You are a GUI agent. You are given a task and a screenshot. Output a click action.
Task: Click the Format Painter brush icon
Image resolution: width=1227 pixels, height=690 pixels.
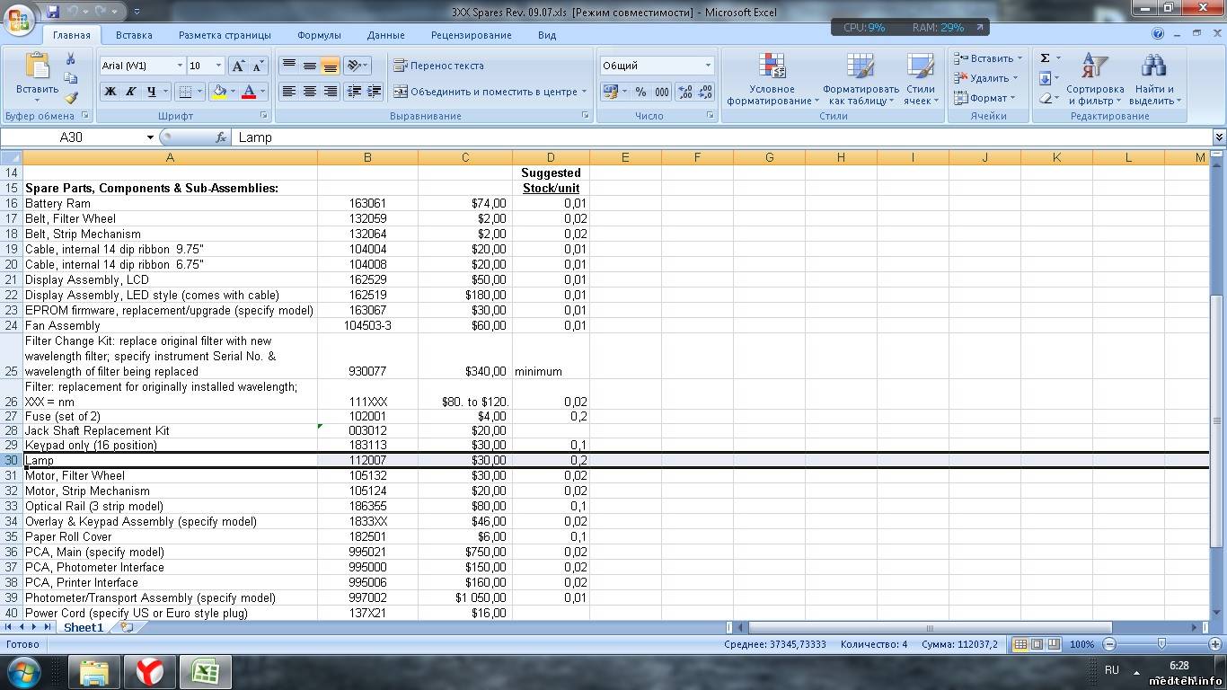(x=71, y=98)
